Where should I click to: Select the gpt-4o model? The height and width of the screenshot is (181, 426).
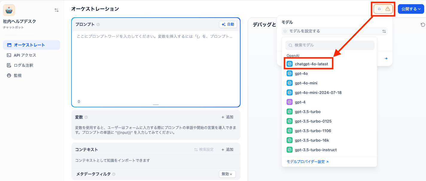tap(329, 73)
